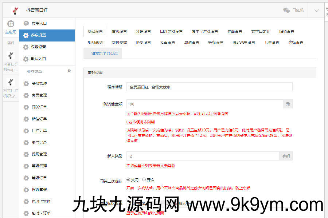Click the 主应用 grid icon
Image resolution: width=328 pixels, height=218 pixels.
tap(11, 24)
